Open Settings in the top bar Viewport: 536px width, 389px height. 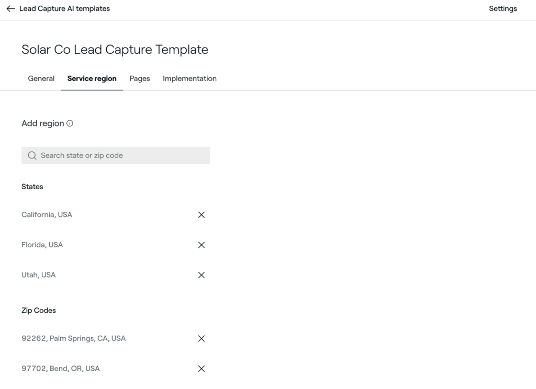pos(503,8)
